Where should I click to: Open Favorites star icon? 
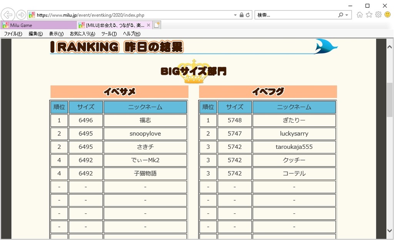(x=369, y=15)
